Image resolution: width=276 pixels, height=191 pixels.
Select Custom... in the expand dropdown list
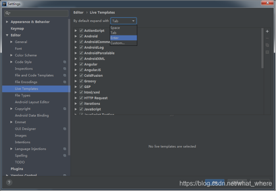click(x=123, y=43)
